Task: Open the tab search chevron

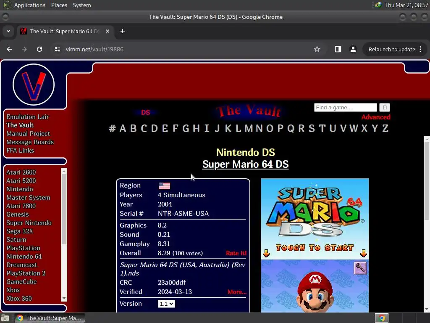Action: pyautogui.click(x=8, y=31)
